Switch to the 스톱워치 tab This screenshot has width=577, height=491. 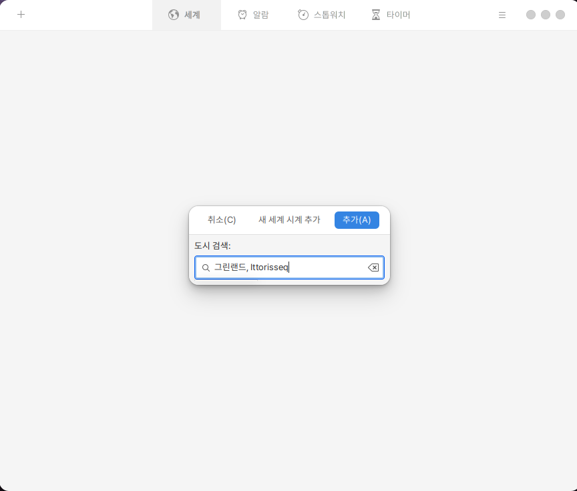[322, 15]
